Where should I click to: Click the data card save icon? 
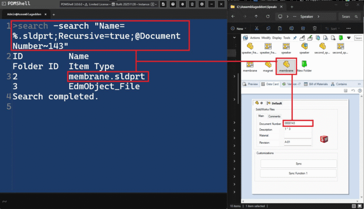pyautogui.click(x=346, y=91)
